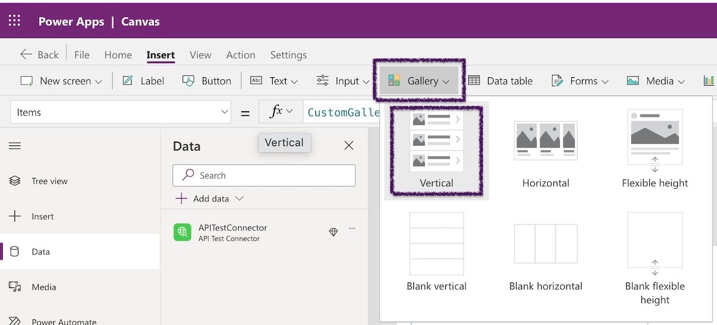Screen dimensions: 717x325
Task: Choose the Blank vertical gallery layout
Action: 436,252
